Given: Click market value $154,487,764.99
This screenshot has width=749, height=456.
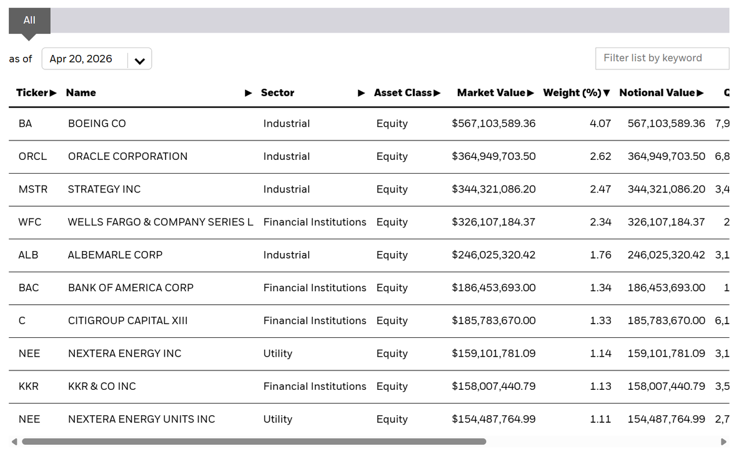Looking at the screenshot, I should 494,420.
